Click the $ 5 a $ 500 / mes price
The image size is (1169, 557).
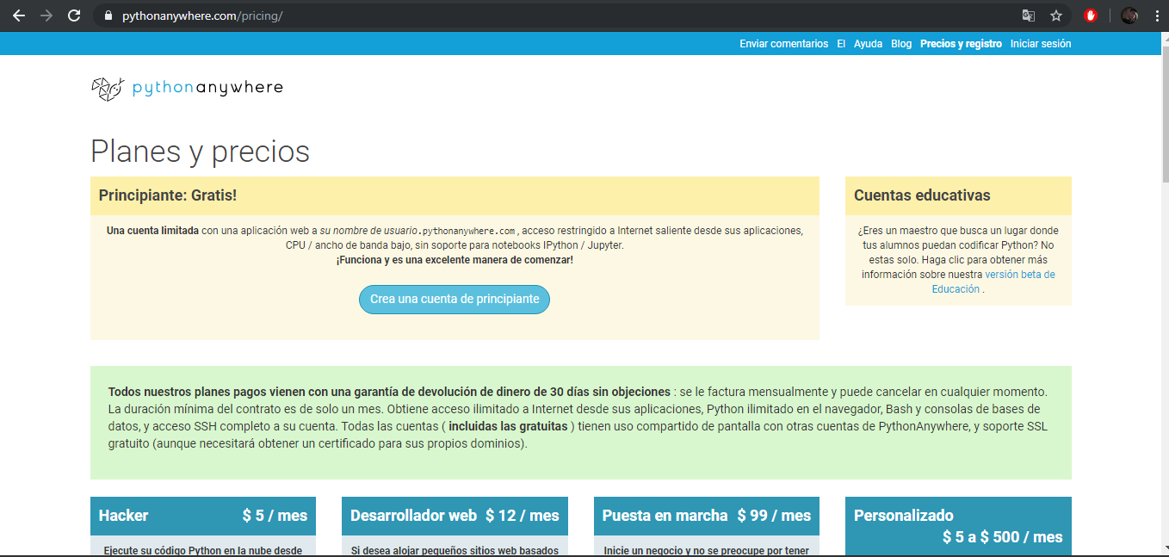coord(1003,537)
